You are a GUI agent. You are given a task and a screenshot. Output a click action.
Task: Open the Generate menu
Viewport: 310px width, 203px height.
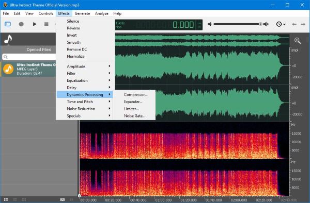tap(82, 13)
